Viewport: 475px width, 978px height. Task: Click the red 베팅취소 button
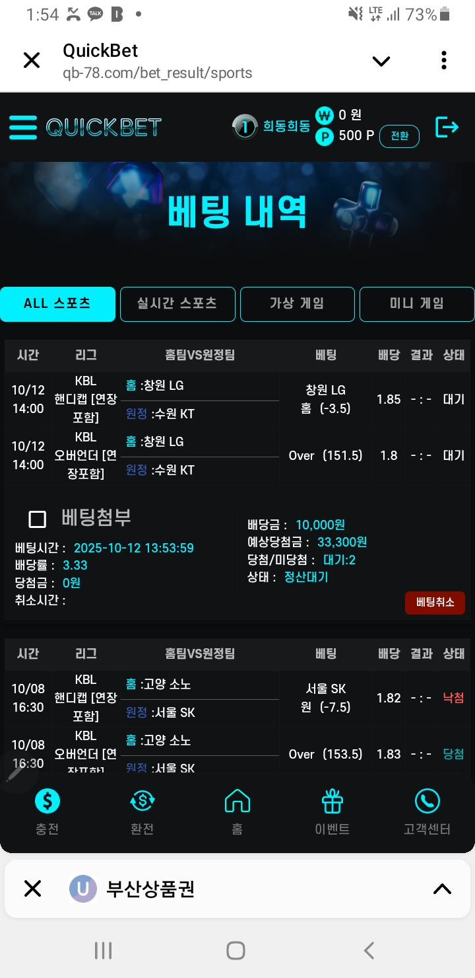click(435, 603)
